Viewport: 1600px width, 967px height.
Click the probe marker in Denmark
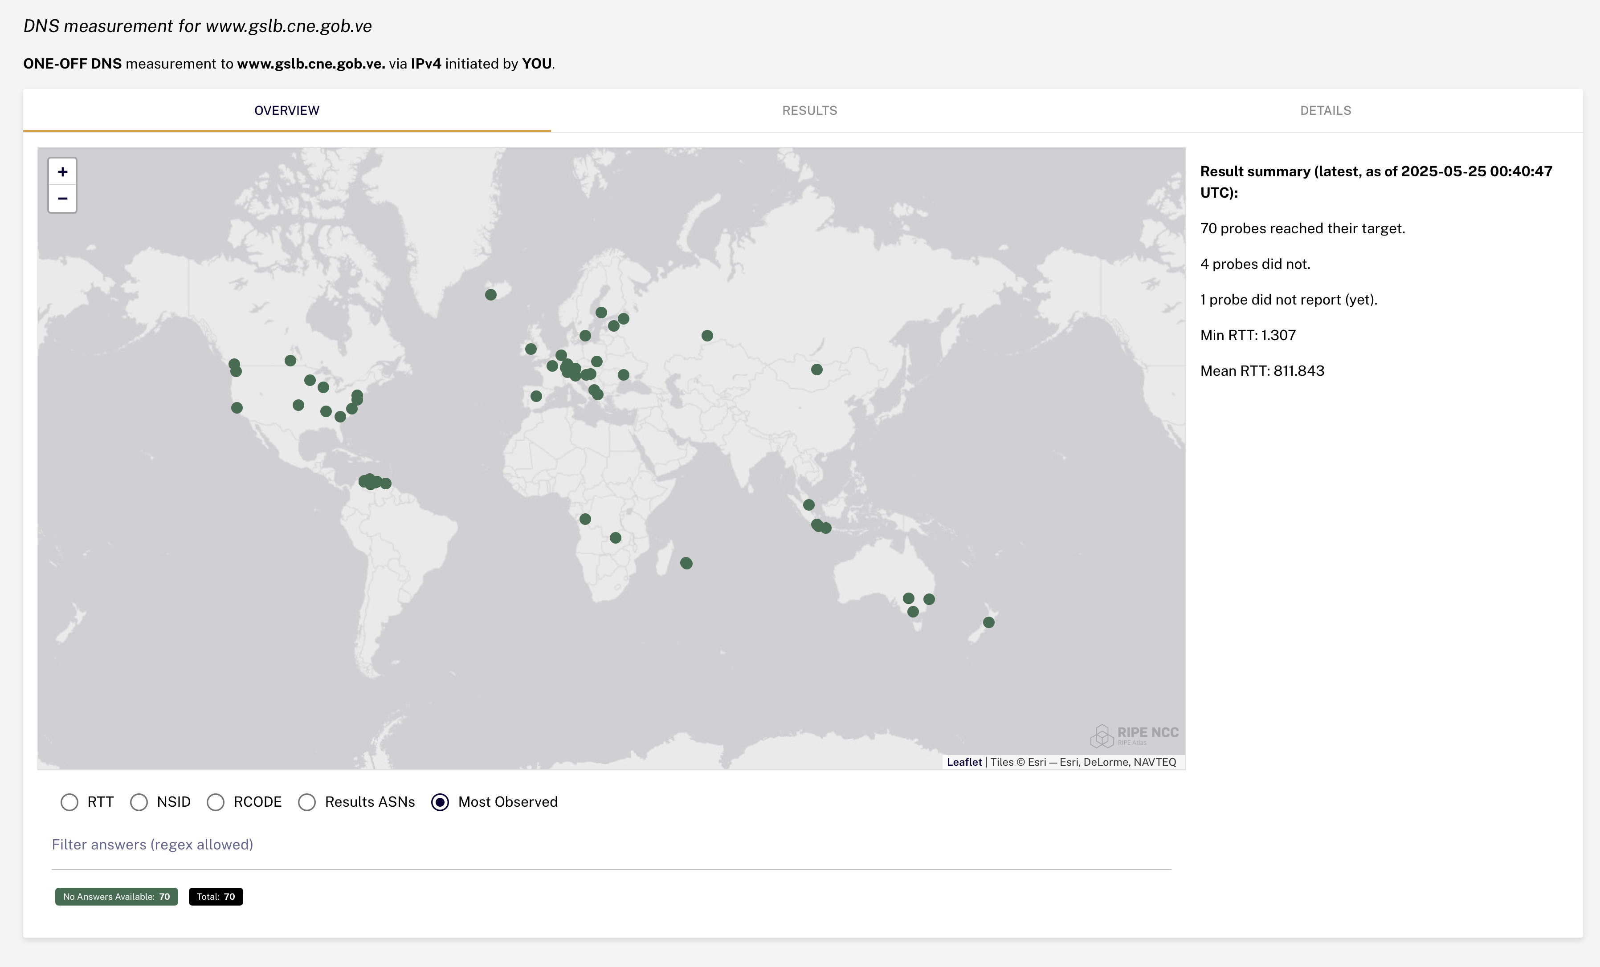pos(585,336)
